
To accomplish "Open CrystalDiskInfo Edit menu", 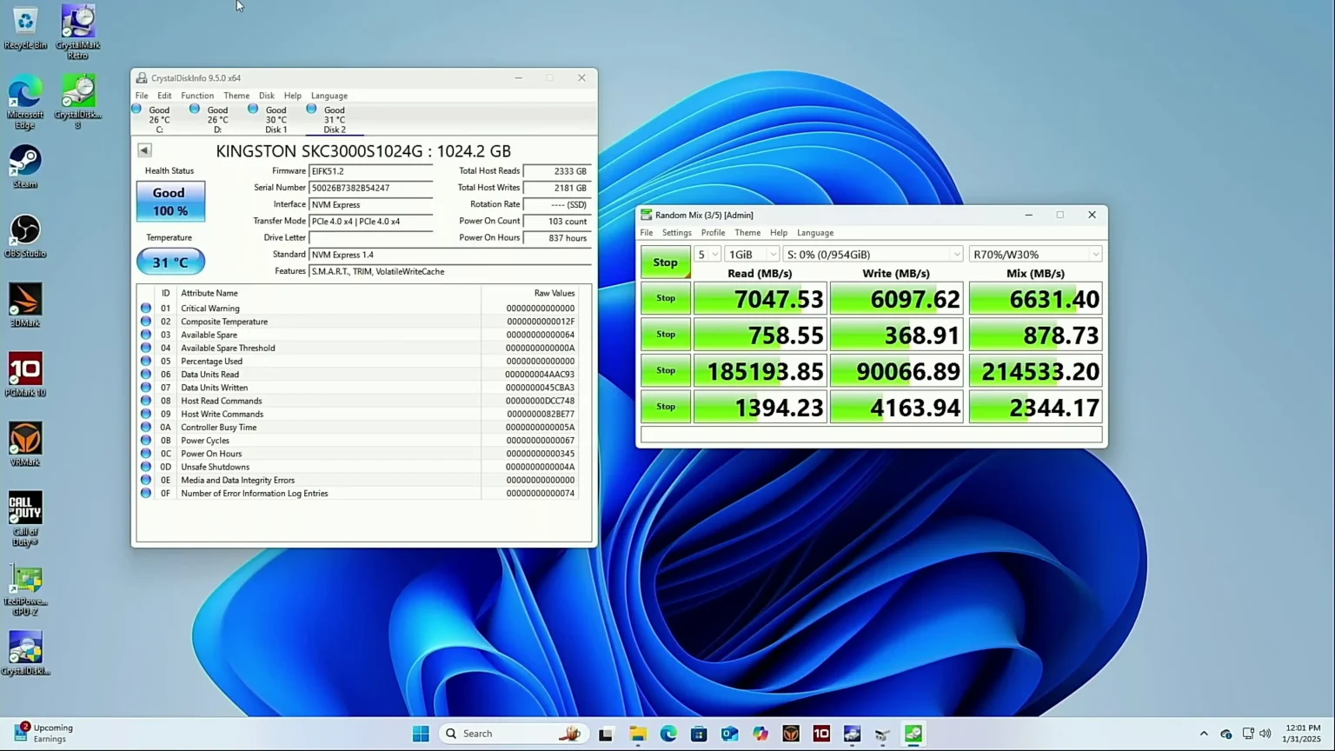I will coord(164,96).
